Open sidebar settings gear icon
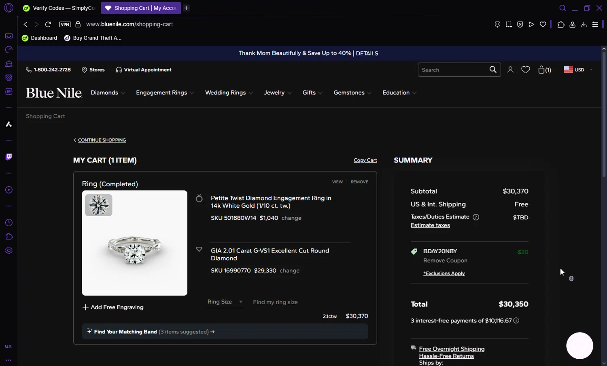 click(8, 250)
